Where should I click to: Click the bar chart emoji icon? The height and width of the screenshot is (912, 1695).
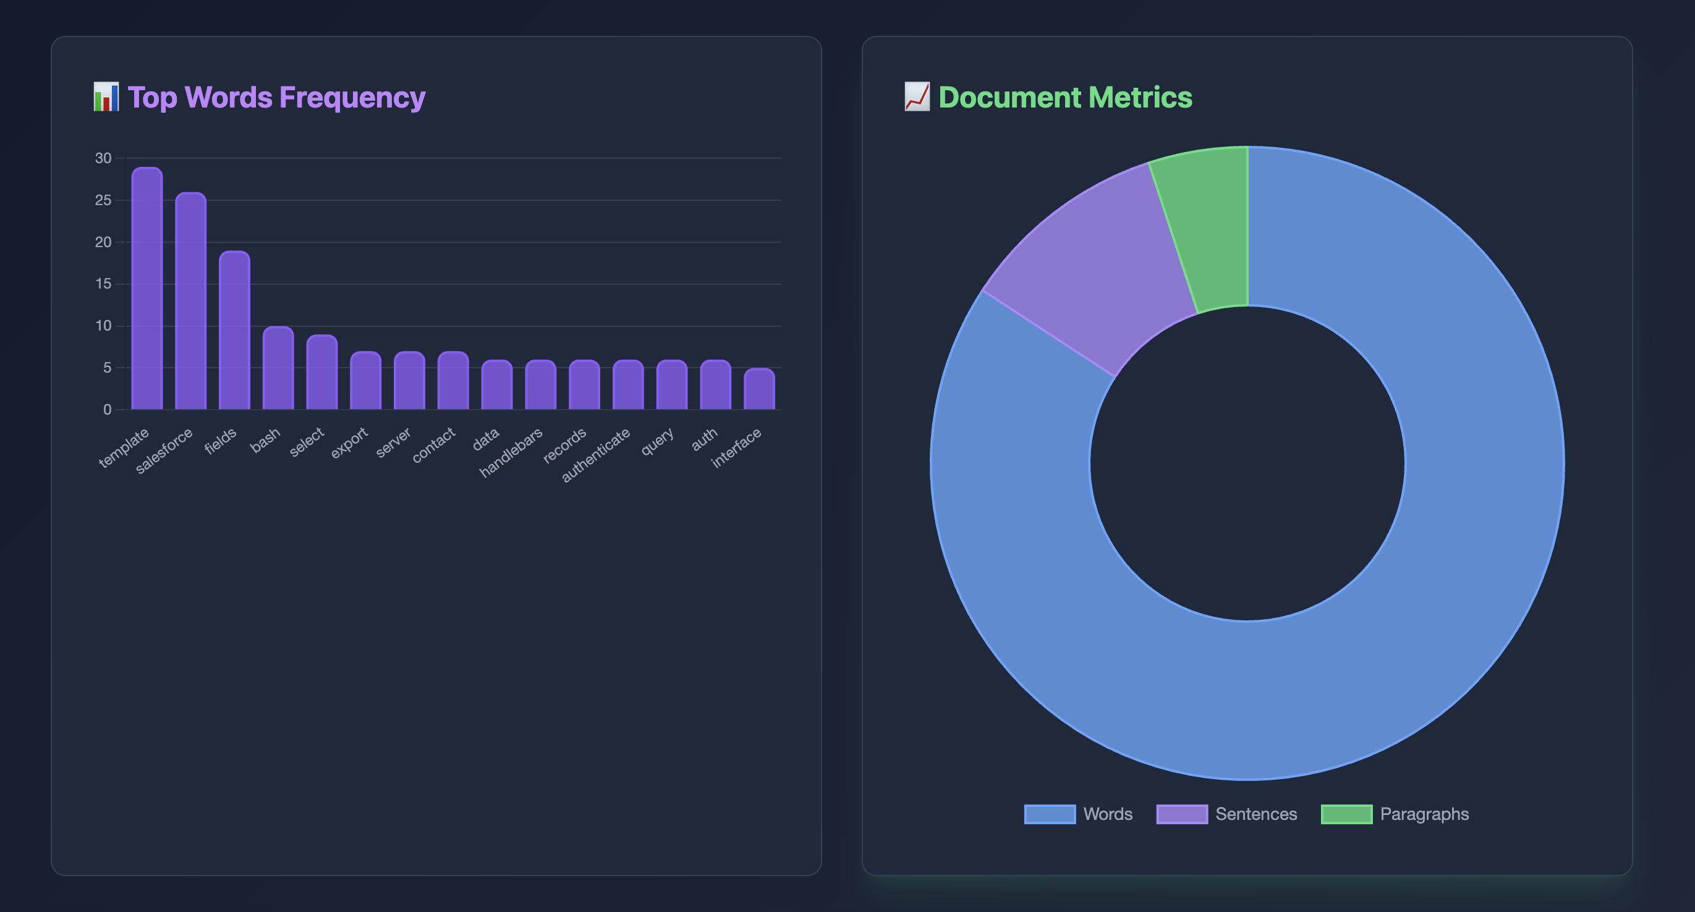click(x=106, y=97)
